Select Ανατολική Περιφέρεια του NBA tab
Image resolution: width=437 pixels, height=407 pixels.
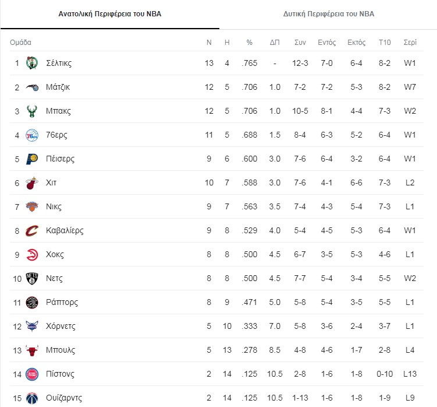click(x=110, y=13)
